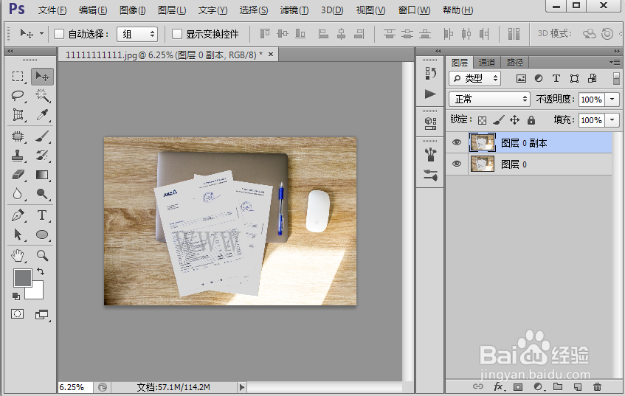Image resolution: width=625 pixels, height=396 pixels.
Task: Open the 滤镜(T) menu
Action: click(294, 10)
